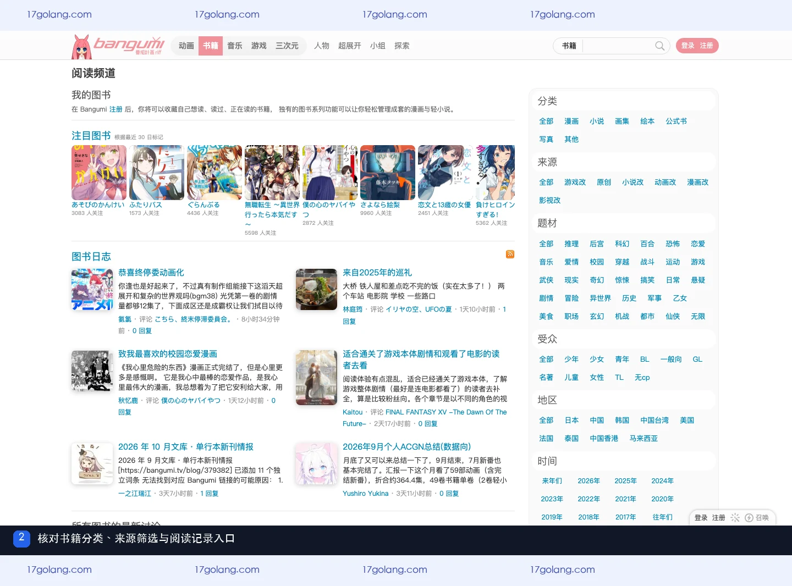Filter time by 2025年
The width and height of the screenshot is (792, 586).
point(626,481)
